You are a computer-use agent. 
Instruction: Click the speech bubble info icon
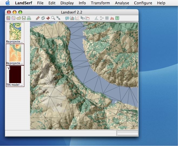click(x=67, y=18)
